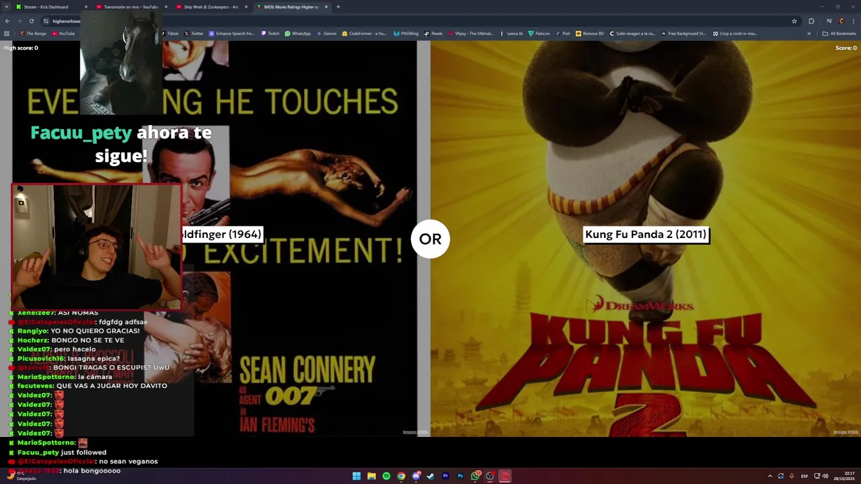The height and width of the screenshot is (484, 861).
Task: Click the High score: 0 text
Action: click(x=21, y=48)
